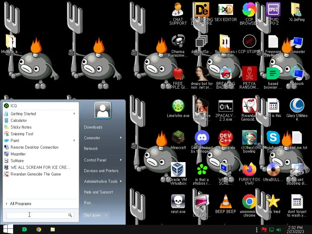Open ICQ from Start menu
This screenshot has height=234, width=312.
(41, 106)
